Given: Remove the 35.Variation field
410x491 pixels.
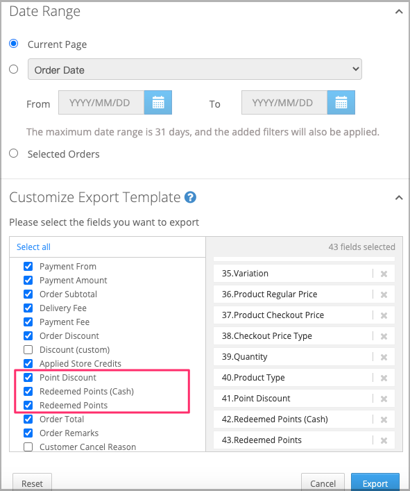Looking at the screenshot, I should [384, 274].
